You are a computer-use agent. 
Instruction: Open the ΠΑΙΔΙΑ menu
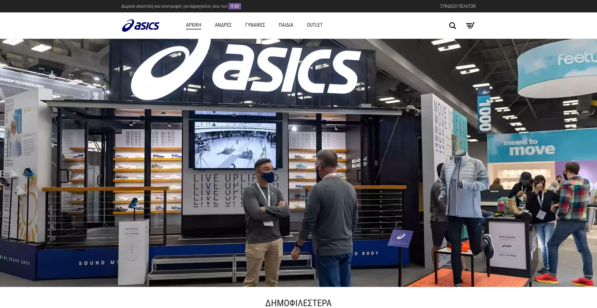pyautogui.click(x=286, y=25)
